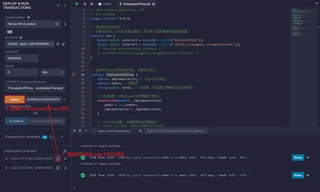Click the warning icon on line 16 gutter

point(74,74)
